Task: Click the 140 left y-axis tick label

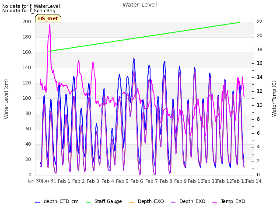Action: pyautogui.click(x=27, y=68)
